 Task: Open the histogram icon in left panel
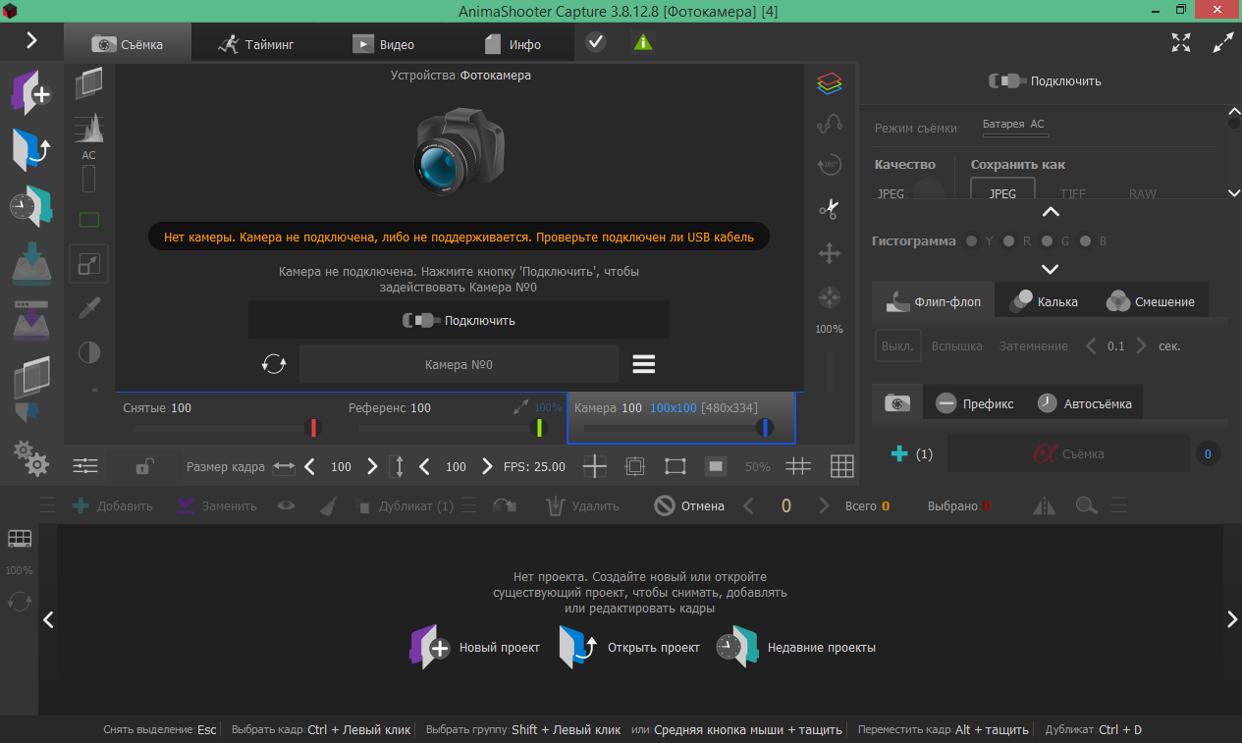89,128
